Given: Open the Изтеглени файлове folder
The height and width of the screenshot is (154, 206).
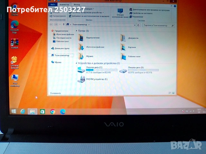Looking at the screenshot, I should click(91, 47).
